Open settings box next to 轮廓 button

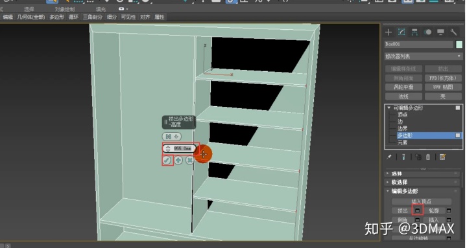point(449,210)
